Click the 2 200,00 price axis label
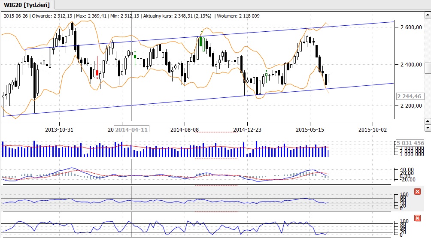 click(x=411, y=105)
